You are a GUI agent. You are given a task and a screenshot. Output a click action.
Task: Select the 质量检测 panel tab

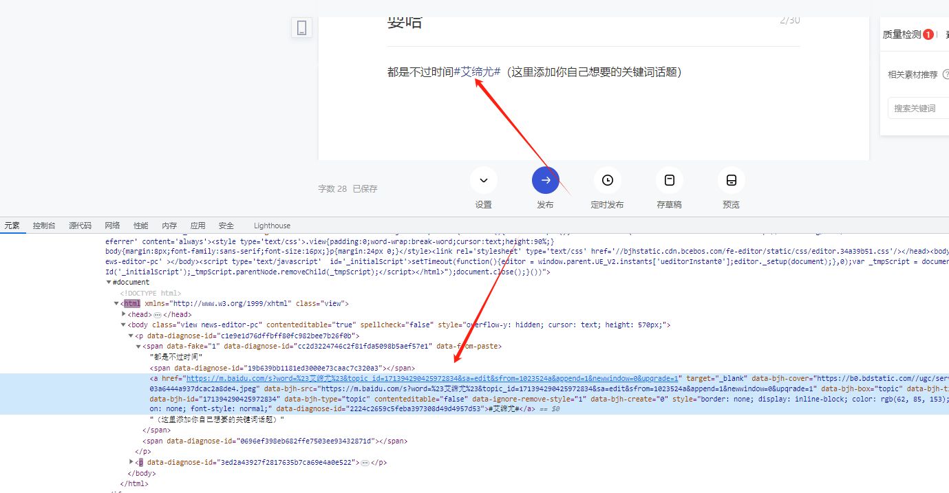click(902, 34)
